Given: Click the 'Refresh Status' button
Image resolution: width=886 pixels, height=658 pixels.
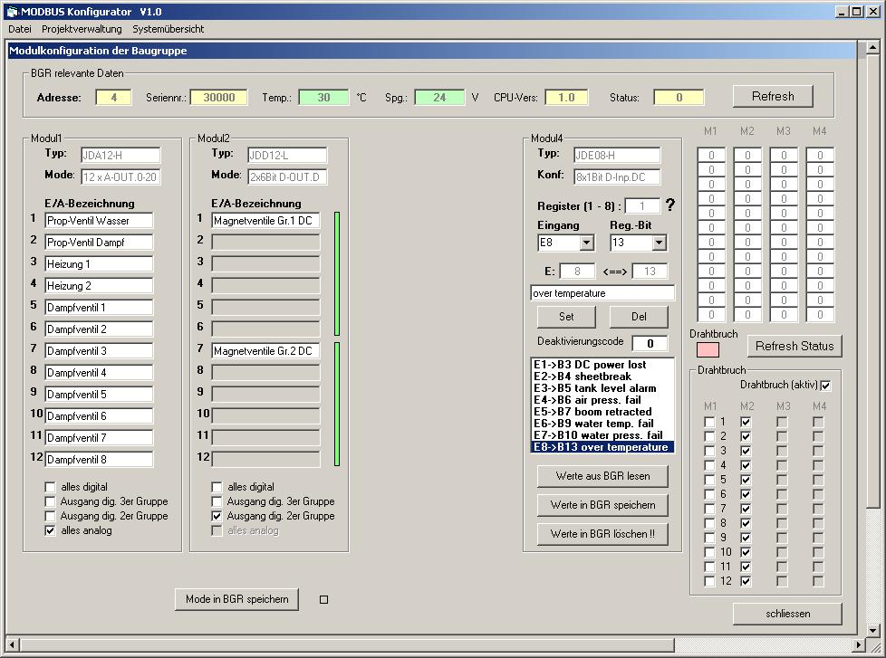Looking at the screenshot, I should click(x=794, y=346).
